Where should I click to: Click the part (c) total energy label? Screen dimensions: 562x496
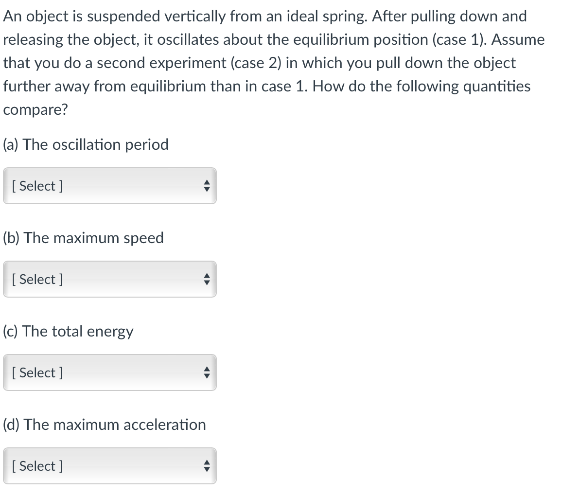(x=68, y=331)
